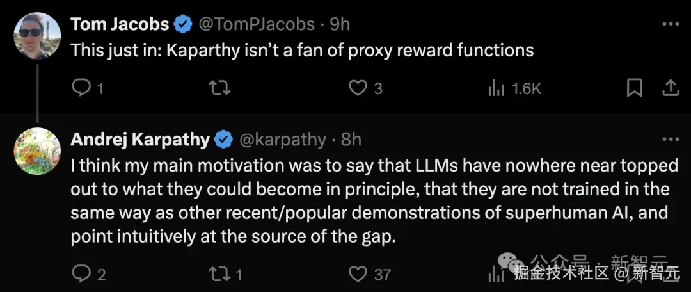
Task: Reply to Tom Jacobs' tweet
Action: (x=82, y=88)
